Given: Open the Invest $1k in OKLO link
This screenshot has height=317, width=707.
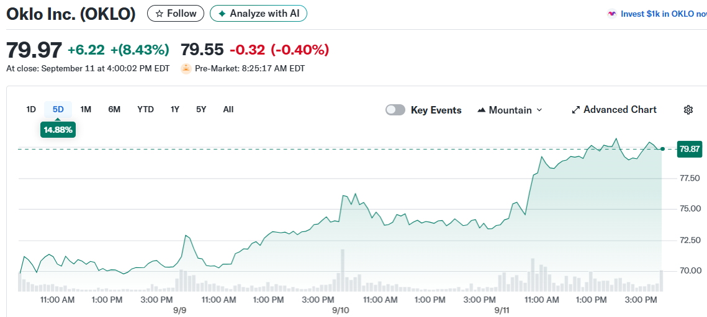Looking at the screenshot, I should 664,14.
